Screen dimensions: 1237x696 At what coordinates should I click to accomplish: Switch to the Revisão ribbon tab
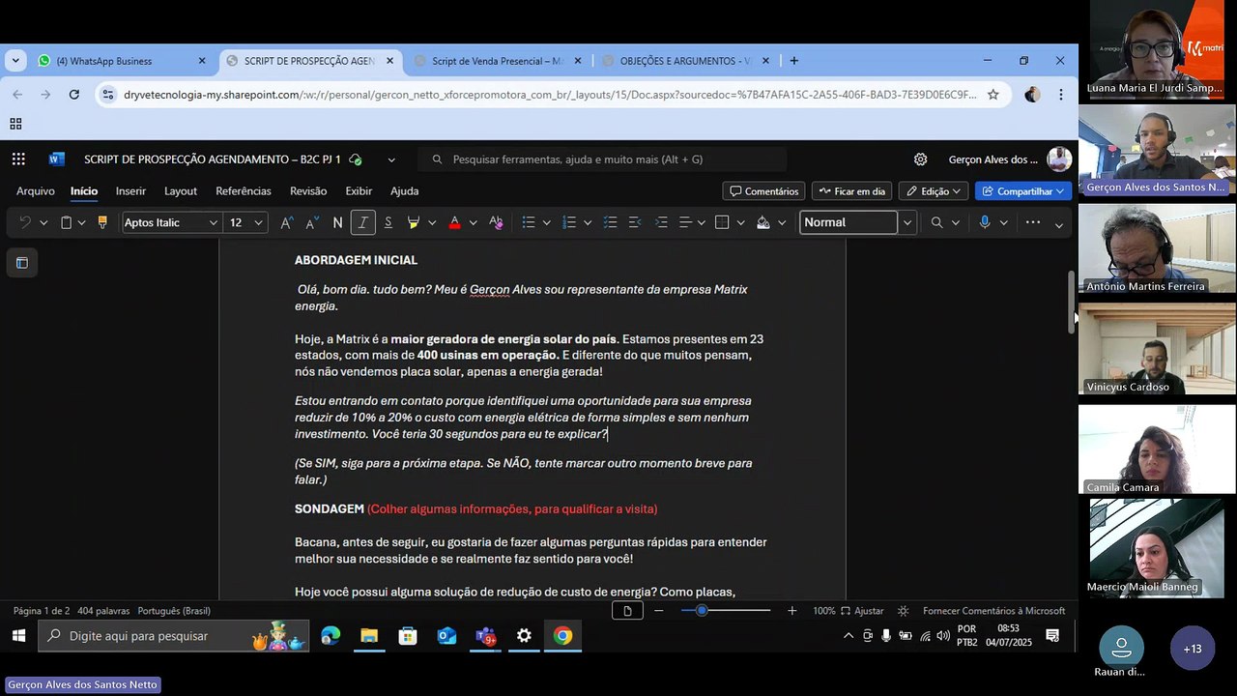pos(308,191)
